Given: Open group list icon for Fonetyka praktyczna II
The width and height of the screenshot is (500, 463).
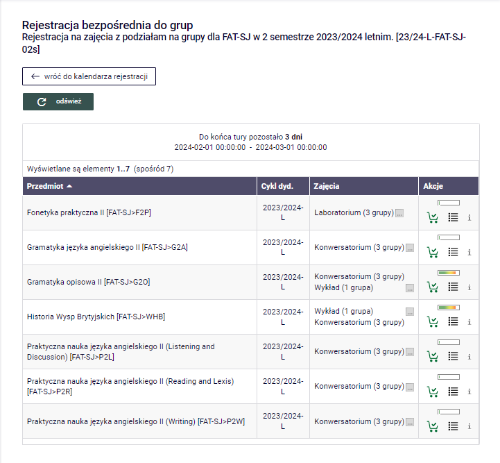Looking at the screenshot, I should click(453, 217).
